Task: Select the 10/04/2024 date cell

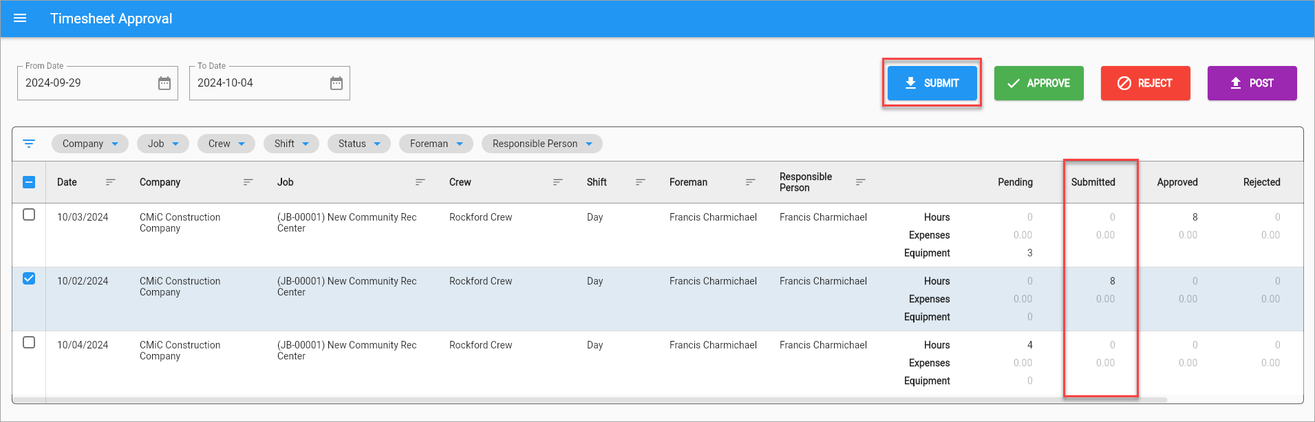Action: pyautogui.click(x=83, y=345)
